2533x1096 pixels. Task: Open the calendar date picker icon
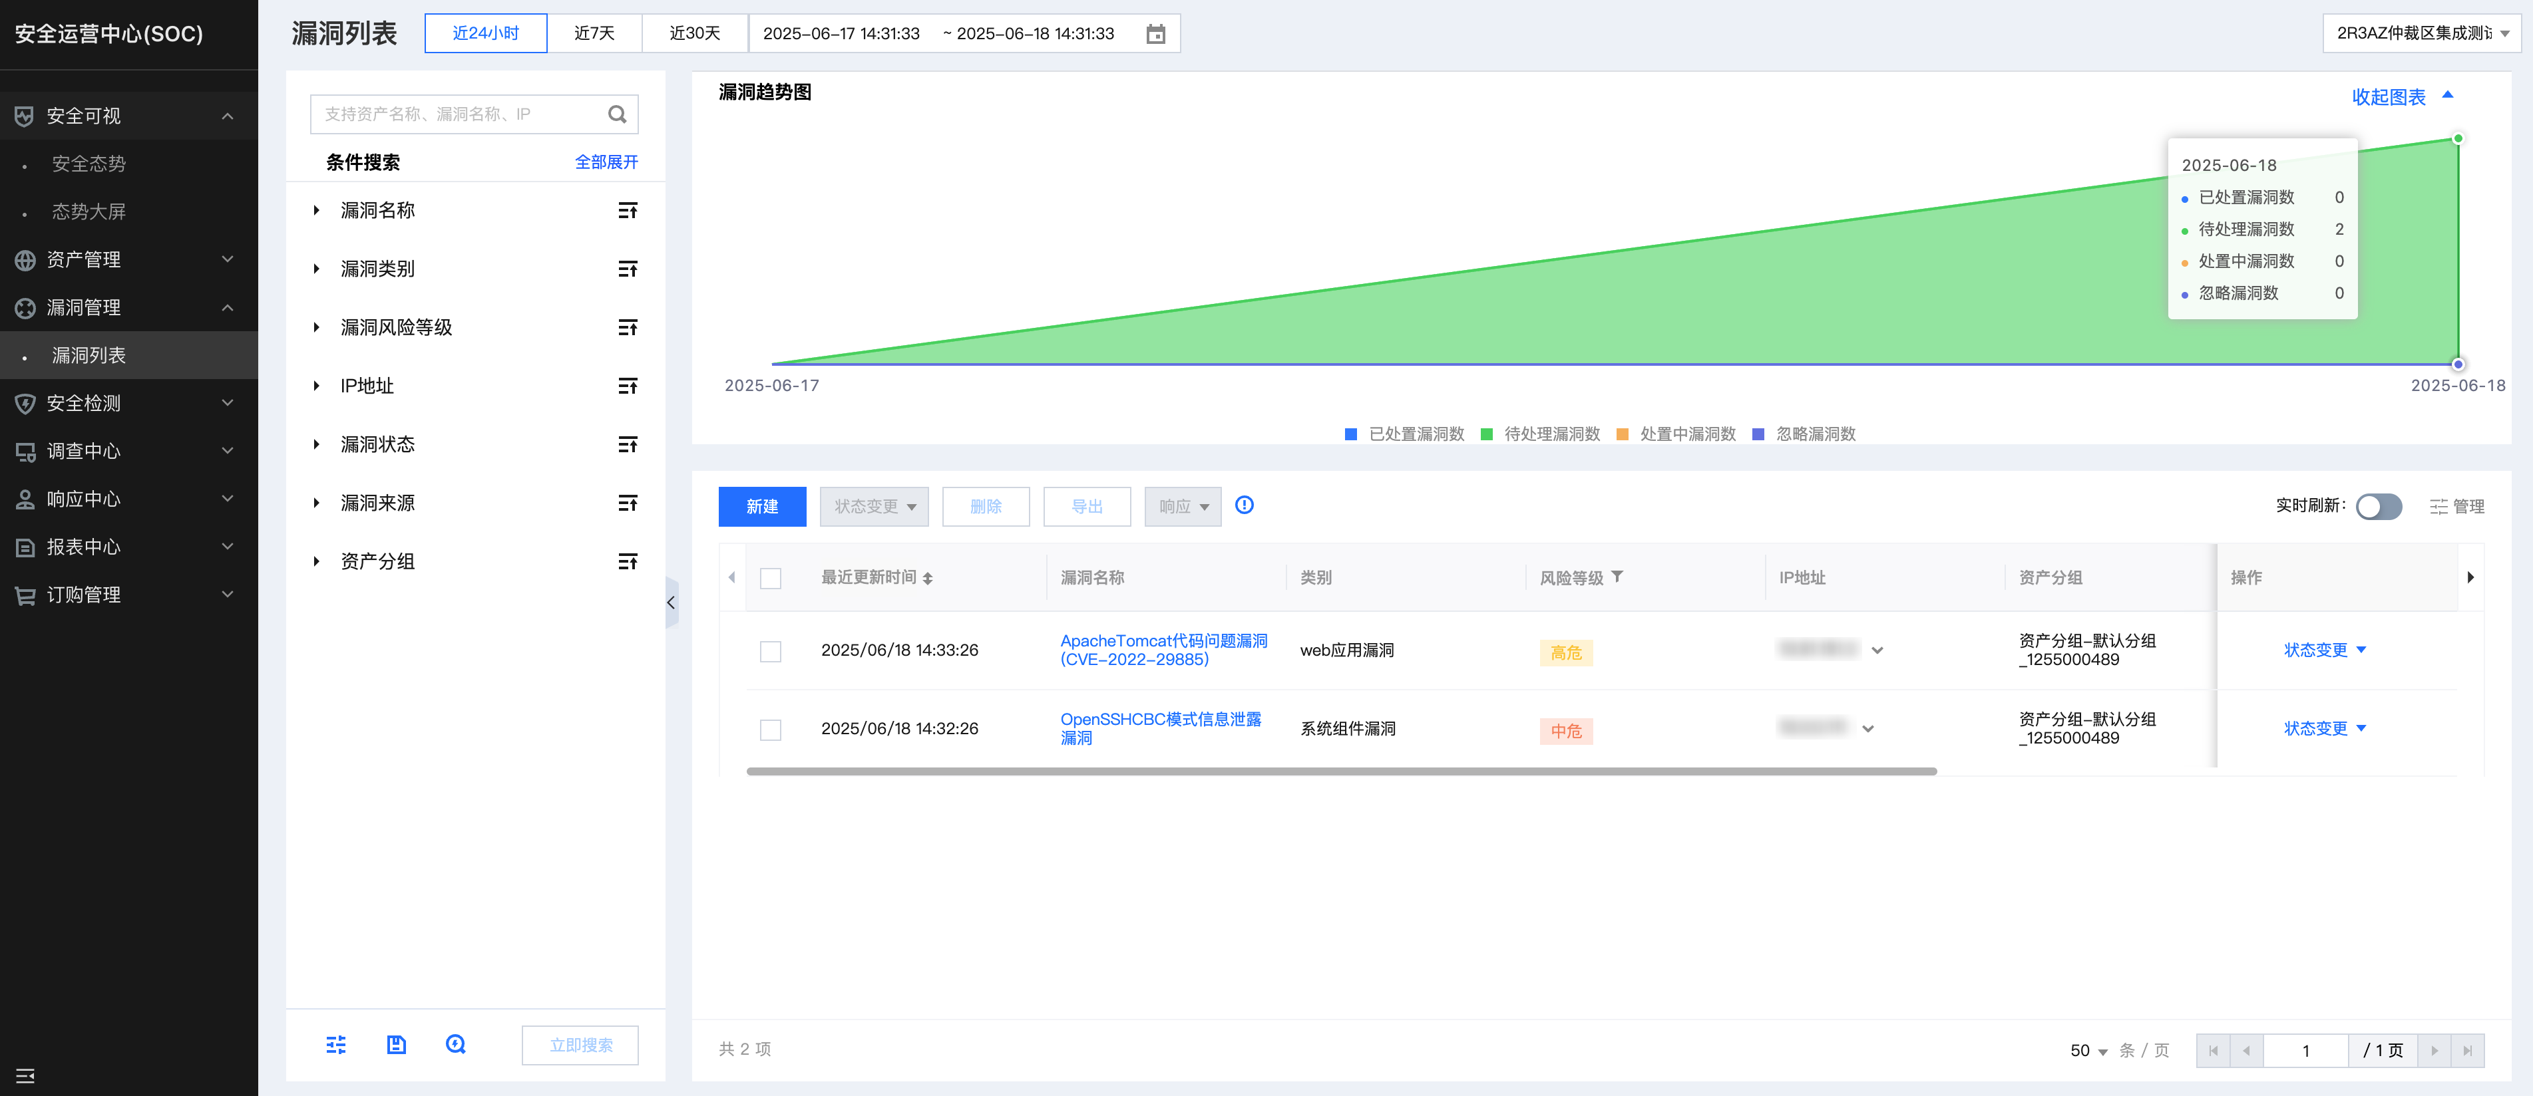click(1155, 33)
